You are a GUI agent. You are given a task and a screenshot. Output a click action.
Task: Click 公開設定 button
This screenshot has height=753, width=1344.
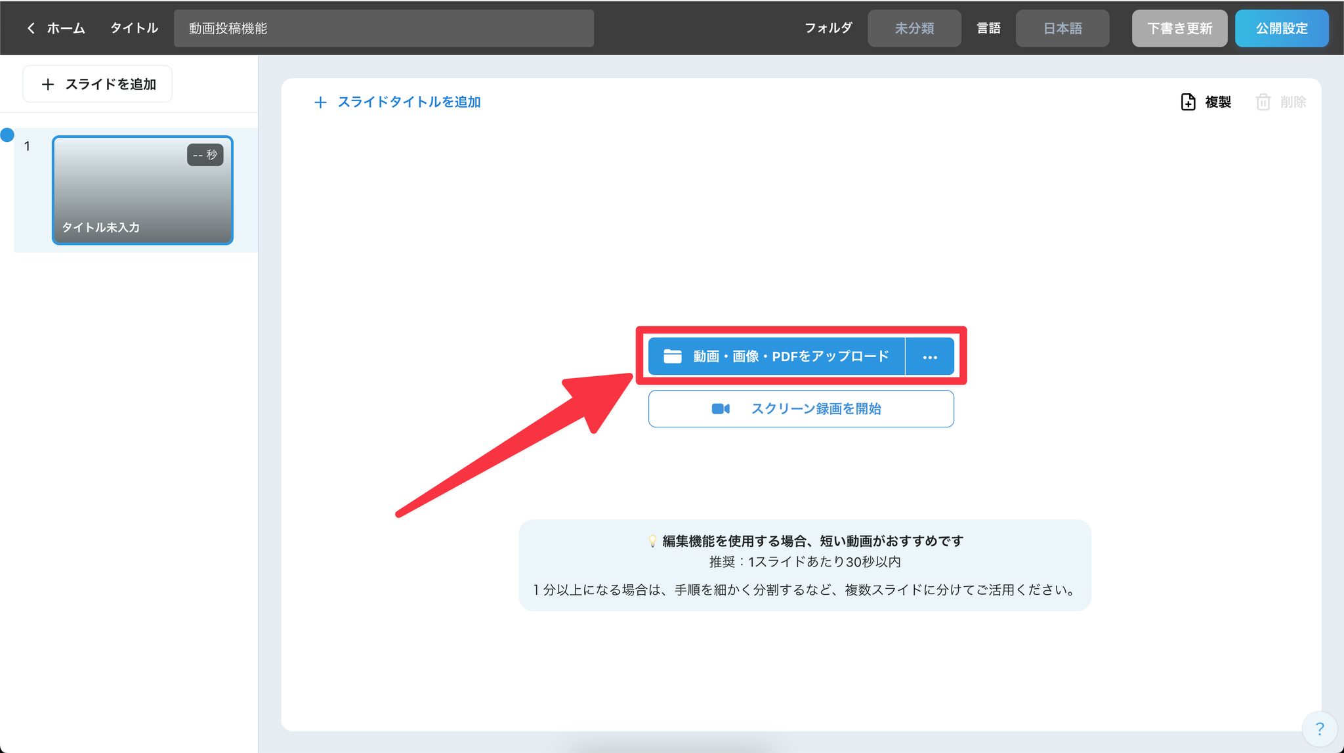click(x=1281, y=28)
